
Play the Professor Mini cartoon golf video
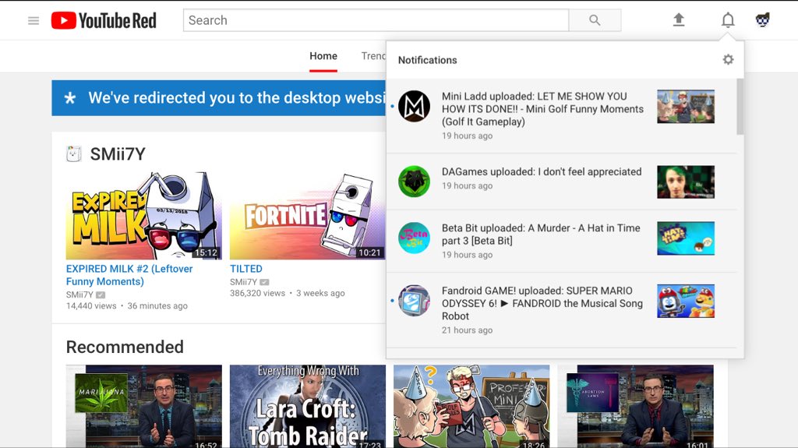click(471, 406)
